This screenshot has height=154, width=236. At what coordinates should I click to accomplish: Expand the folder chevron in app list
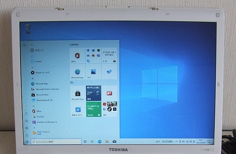[x=66, y=132]
